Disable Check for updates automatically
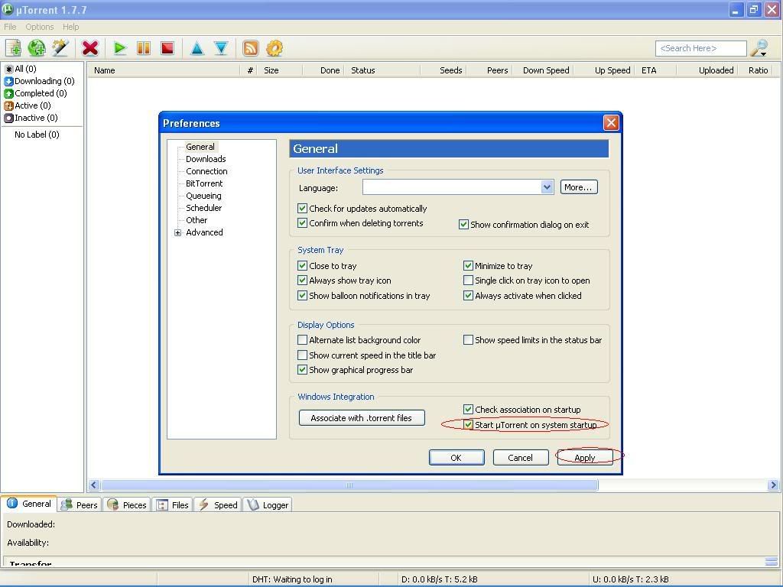Viewport: 783px width, 587px height. pyautogui.click(x=303, y=209)
